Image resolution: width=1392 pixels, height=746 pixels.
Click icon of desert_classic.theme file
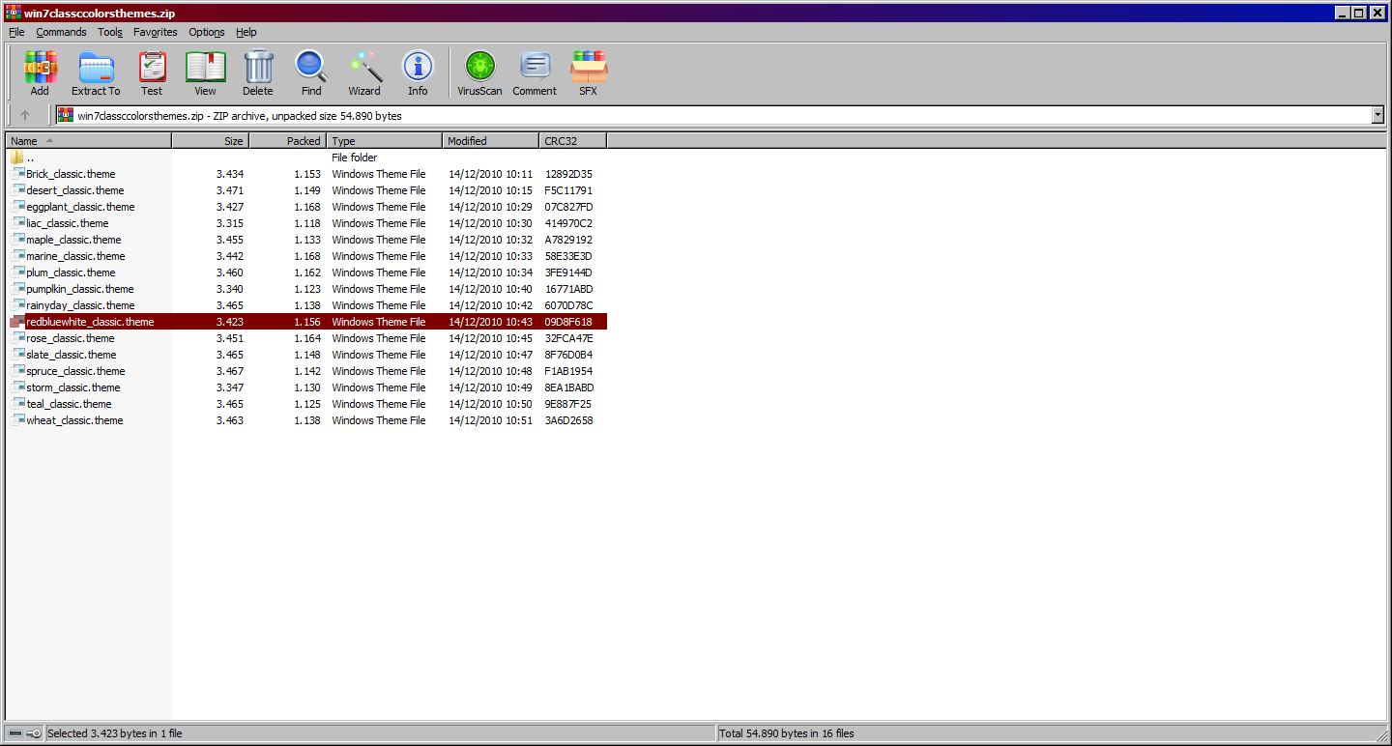(17, 190)
